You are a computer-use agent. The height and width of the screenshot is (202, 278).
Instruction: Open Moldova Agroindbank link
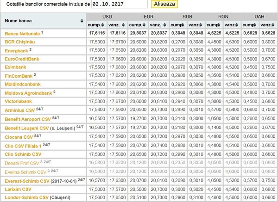pos(28,93)
